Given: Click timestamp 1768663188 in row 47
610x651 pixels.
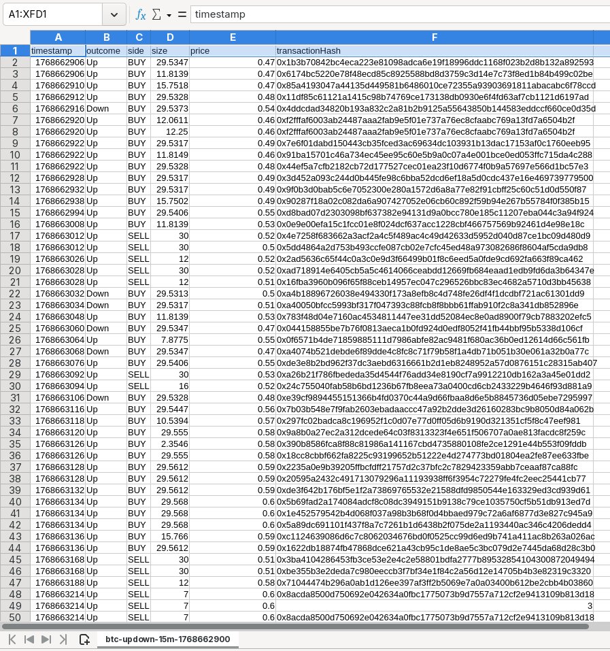Looking at the screenshot, I should tap(58, 583).
